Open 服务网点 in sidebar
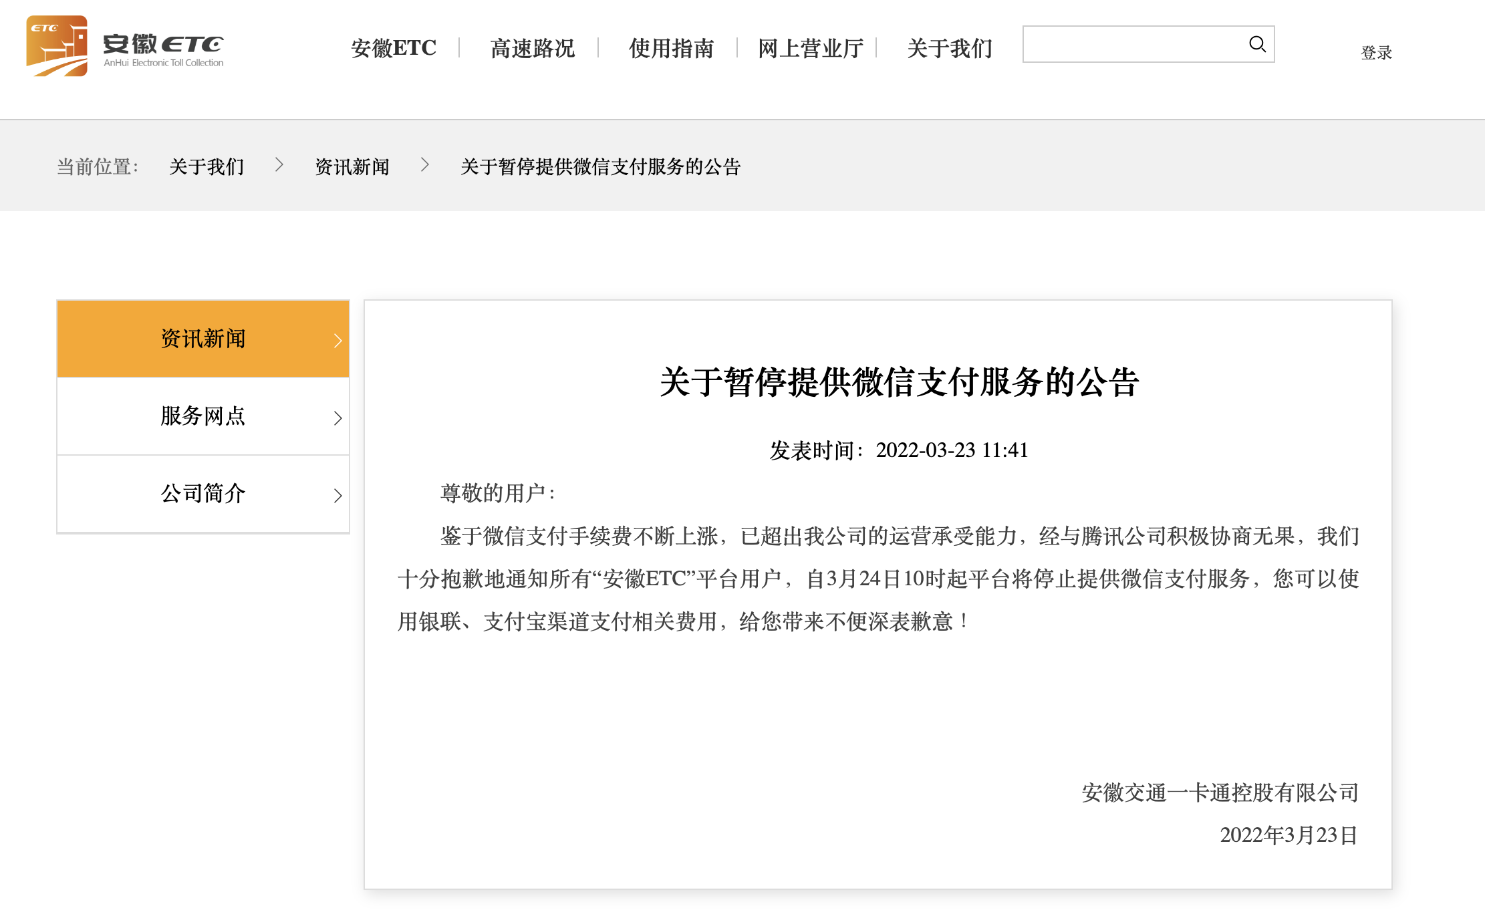Screen dimensions: 1485x918 202,416
